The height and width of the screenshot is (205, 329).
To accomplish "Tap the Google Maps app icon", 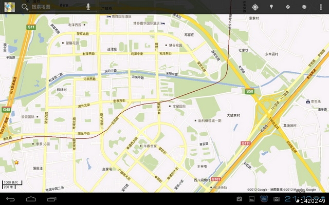I will point(10,7).
